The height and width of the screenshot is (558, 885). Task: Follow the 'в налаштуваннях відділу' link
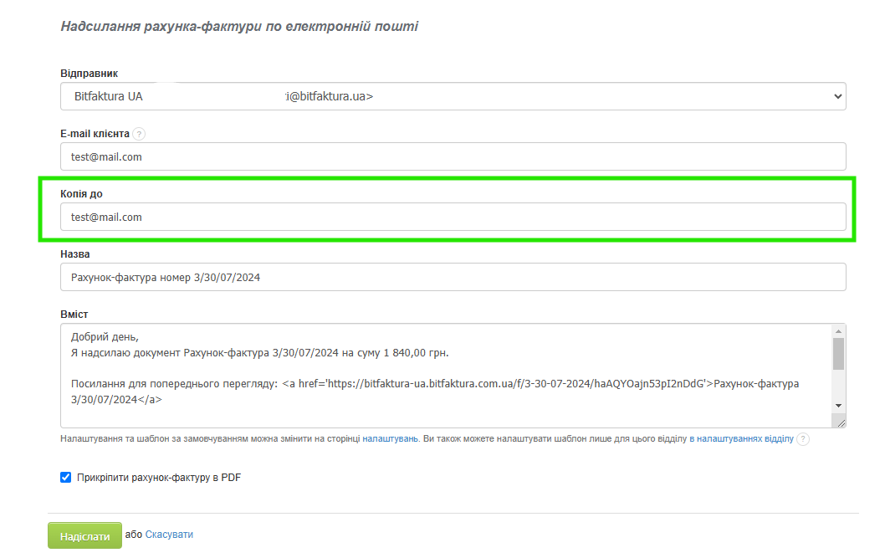(x=741, y=438)
